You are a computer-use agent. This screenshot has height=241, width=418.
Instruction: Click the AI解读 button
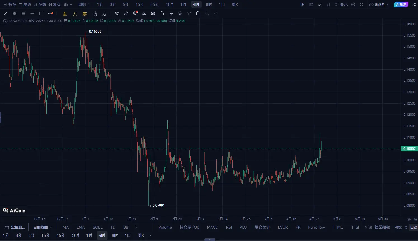point(401,4)
